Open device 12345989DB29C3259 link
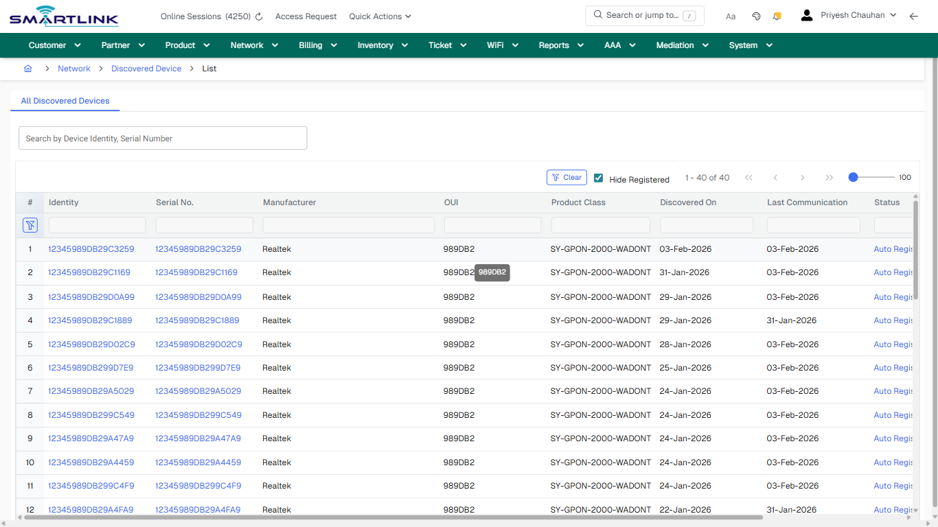The image size is (938, 527). (x=90, y=249)
